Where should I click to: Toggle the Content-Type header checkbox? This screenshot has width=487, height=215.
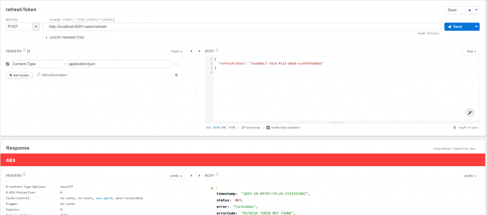(8, 64)
